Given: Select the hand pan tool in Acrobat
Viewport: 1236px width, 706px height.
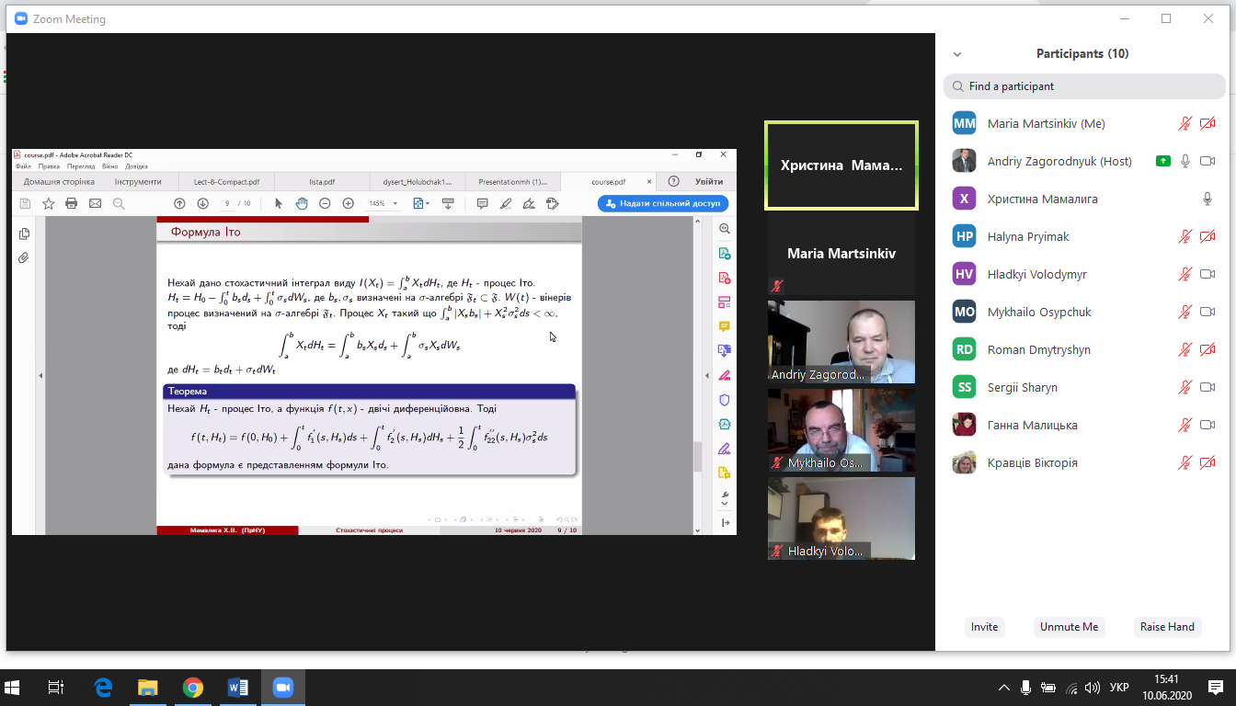Looking at the screenshot, I should [302, 203].
